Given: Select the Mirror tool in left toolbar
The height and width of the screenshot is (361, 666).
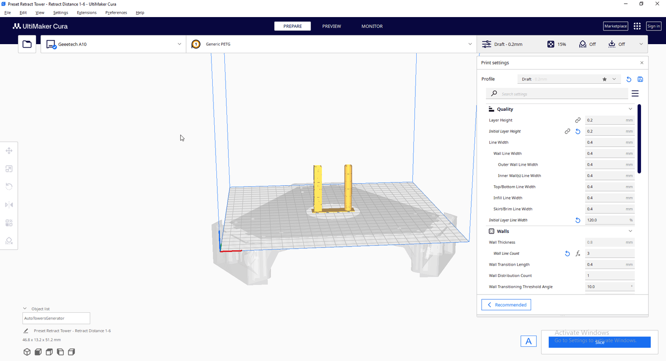Looking at the screenshot, I should 9,205.
